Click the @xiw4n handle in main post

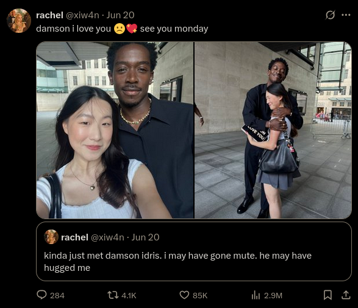coord(82,15)
